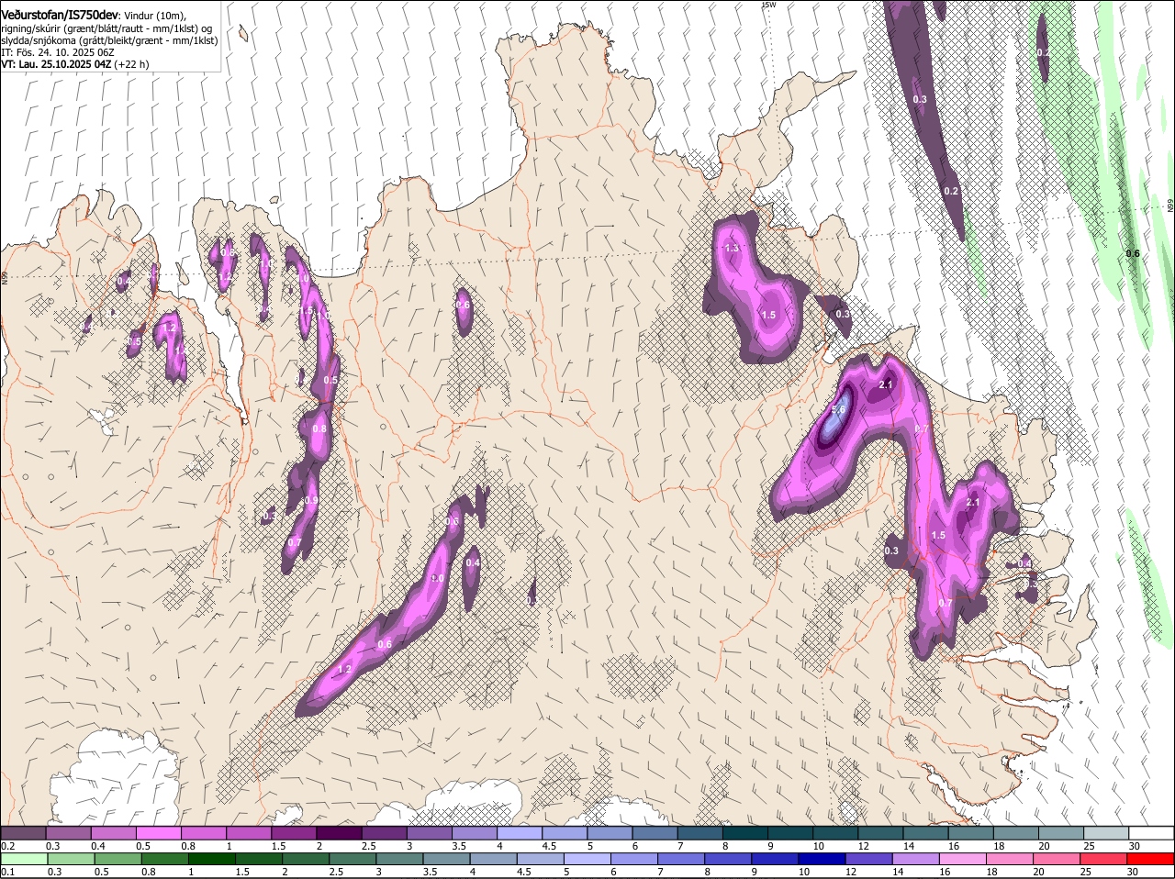1175x879 pixels.
Task: Select the darkest green 1–1.5 swatch on the lower scale
Action: coord(212,859)
